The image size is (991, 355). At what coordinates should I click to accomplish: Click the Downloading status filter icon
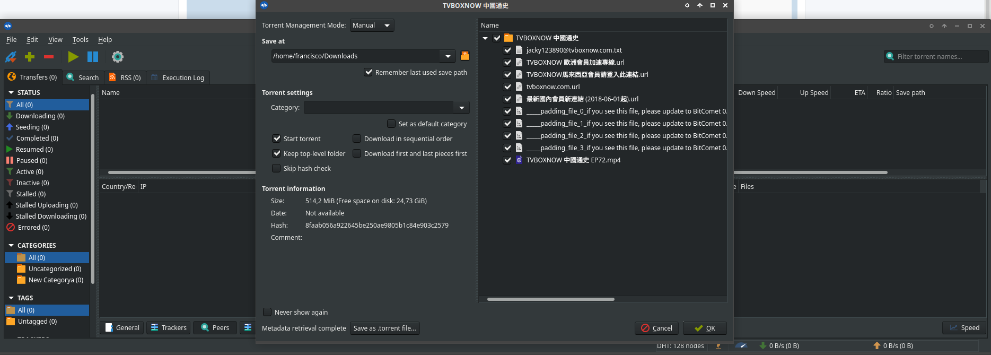10,116
